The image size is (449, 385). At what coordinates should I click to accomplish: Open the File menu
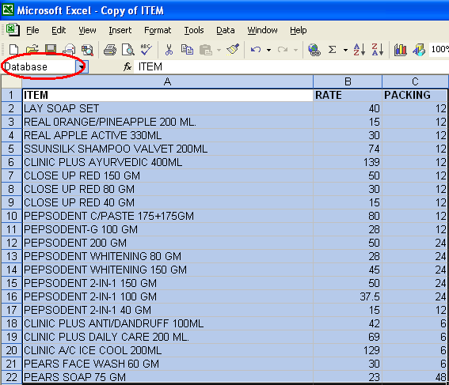(x=32, y=30)
